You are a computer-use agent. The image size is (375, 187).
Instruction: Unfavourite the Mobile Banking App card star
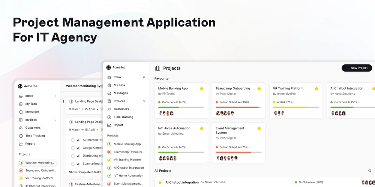[202, 89]
